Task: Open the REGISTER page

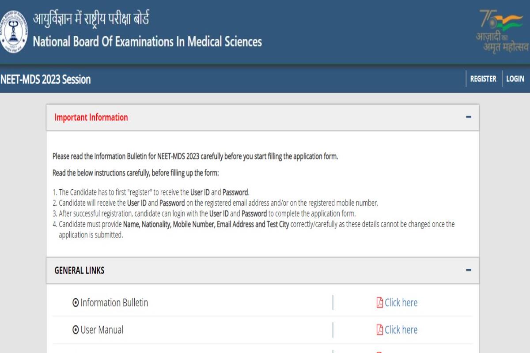Action: (483, 79)
